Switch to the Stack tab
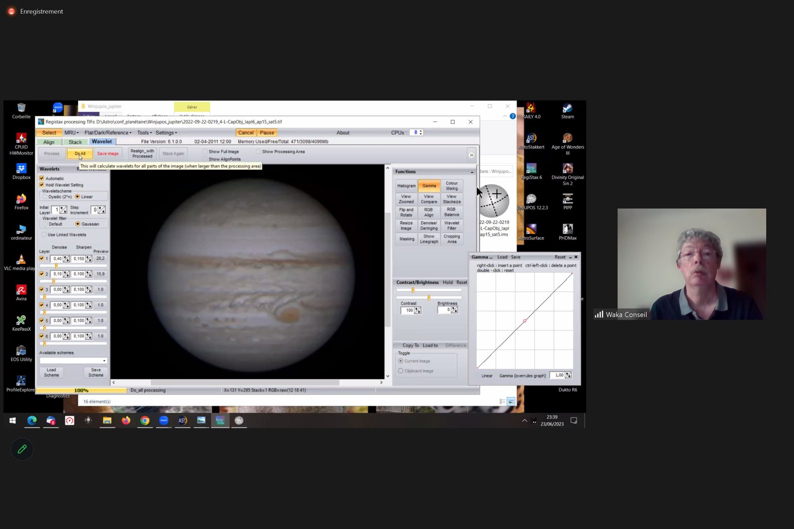The image size is (794, 529). point(75,142)
